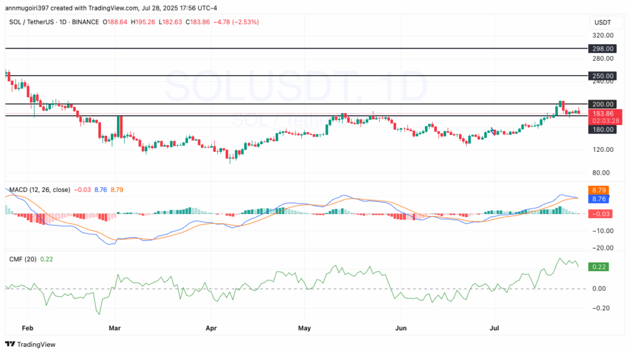The image size is (630, 353).
Task: Click the candle countdown timer 02:03:28
Action: tap(605, 121)
